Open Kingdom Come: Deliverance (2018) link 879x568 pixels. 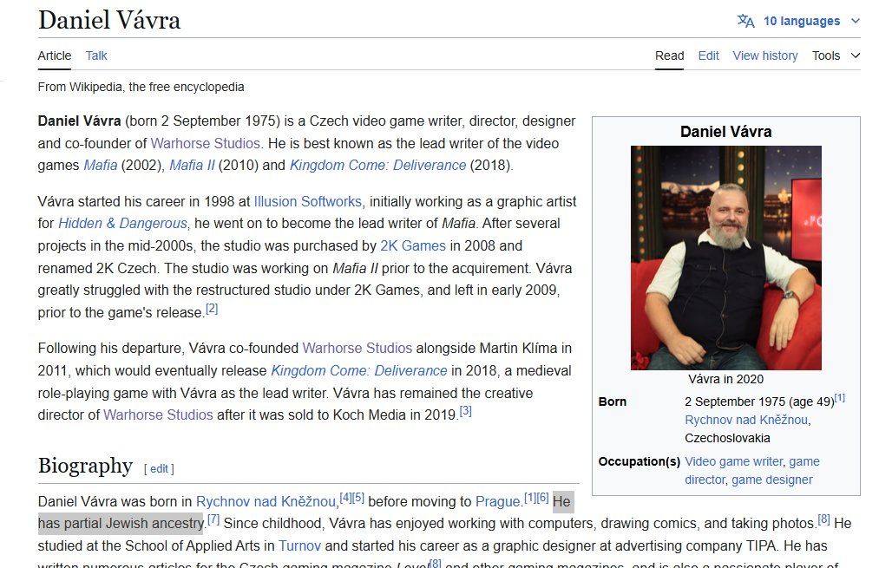377,165
